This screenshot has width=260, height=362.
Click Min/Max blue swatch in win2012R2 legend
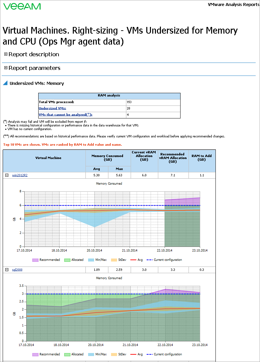pos(91,260)
